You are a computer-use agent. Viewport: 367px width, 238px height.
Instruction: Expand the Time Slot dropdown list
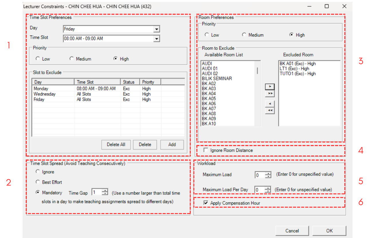click(156, 39)
